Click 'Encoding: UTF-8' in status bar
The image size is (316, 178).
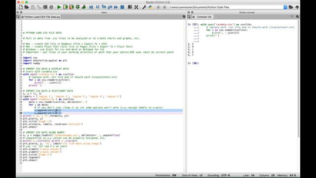pyautogui.click(x=219, y=176)
